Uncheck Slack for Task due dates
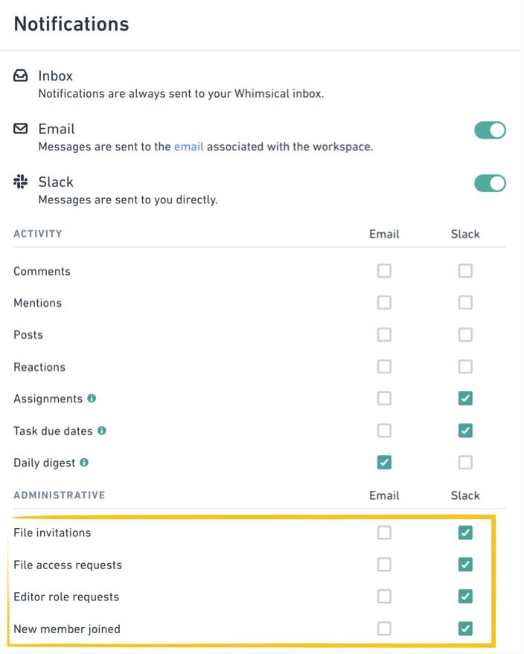Viewport: 524px width, 654px height. pyautogui.click(x=465, y=431)
